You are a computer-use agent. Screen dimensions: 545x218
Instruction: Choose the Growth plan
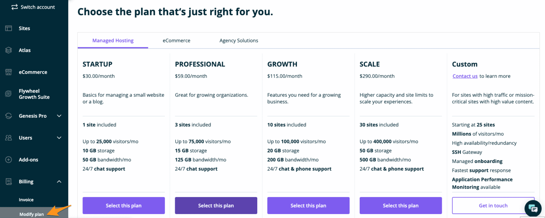[x=308, y=205]
